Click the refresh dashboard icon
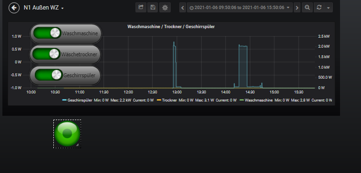Screen dimensions: 361x173 pos(319,8)
